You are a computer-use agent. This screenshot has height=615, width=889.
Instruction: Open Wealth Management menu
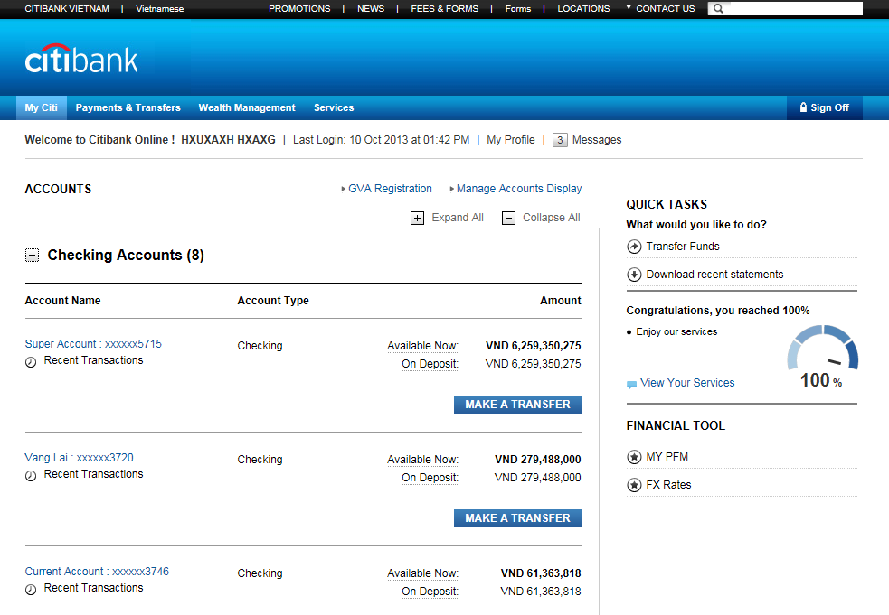click(247, 107)
